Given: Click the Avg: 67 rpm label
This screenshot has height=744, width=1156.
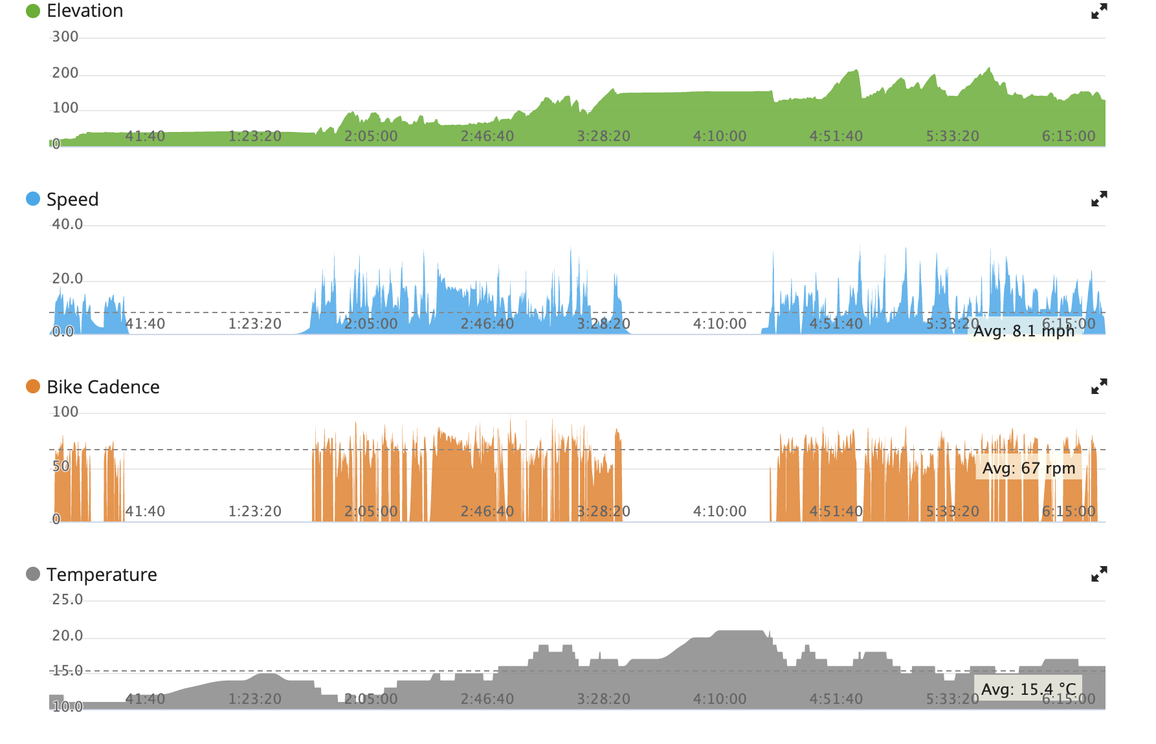Looking at the screenshot, I should [1028, 468].
